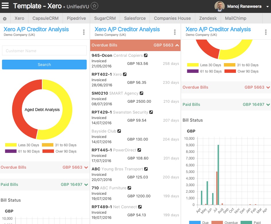Open the middle panel's three-dot options menu
Viewport: 271px width, 224px height.
(175, 32)
